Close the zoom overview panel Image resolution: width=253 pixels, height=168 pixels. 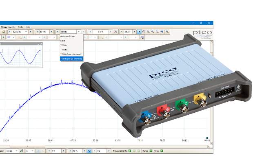point(41,44)
